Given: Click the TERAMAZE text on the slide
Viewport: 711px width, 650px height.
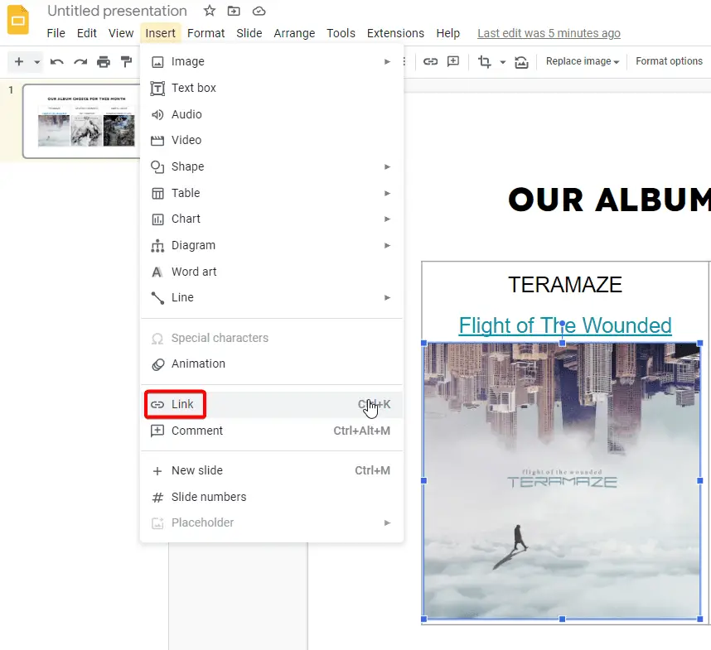Looking at the screenshot, I should (565, 285).
